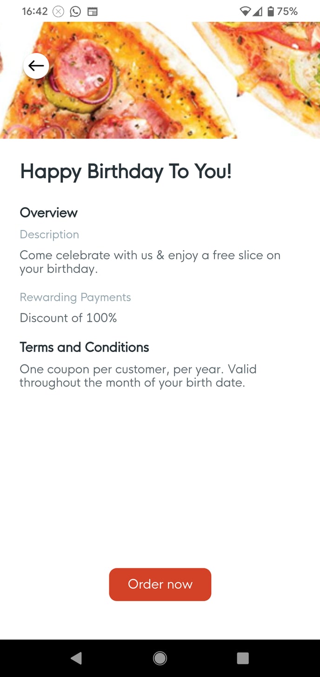The image size is (320, 677).
Task: Tap the circled X status icon
Action: (58, 12)
